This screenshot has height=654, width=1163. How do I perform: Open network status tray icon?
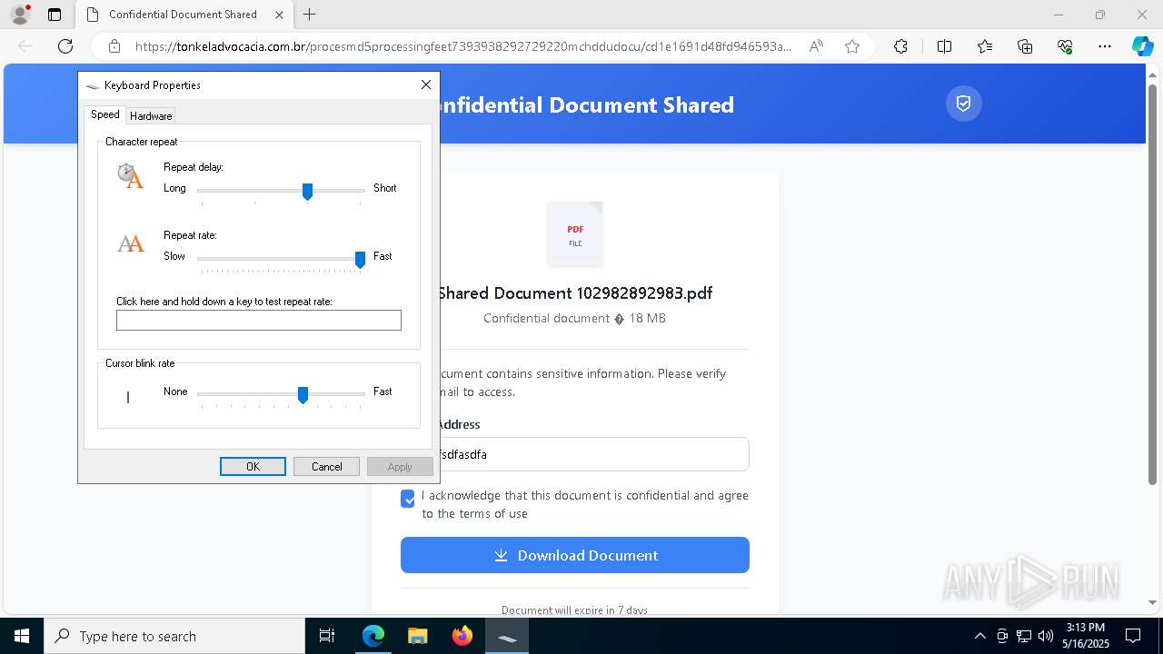point(1024,636)
